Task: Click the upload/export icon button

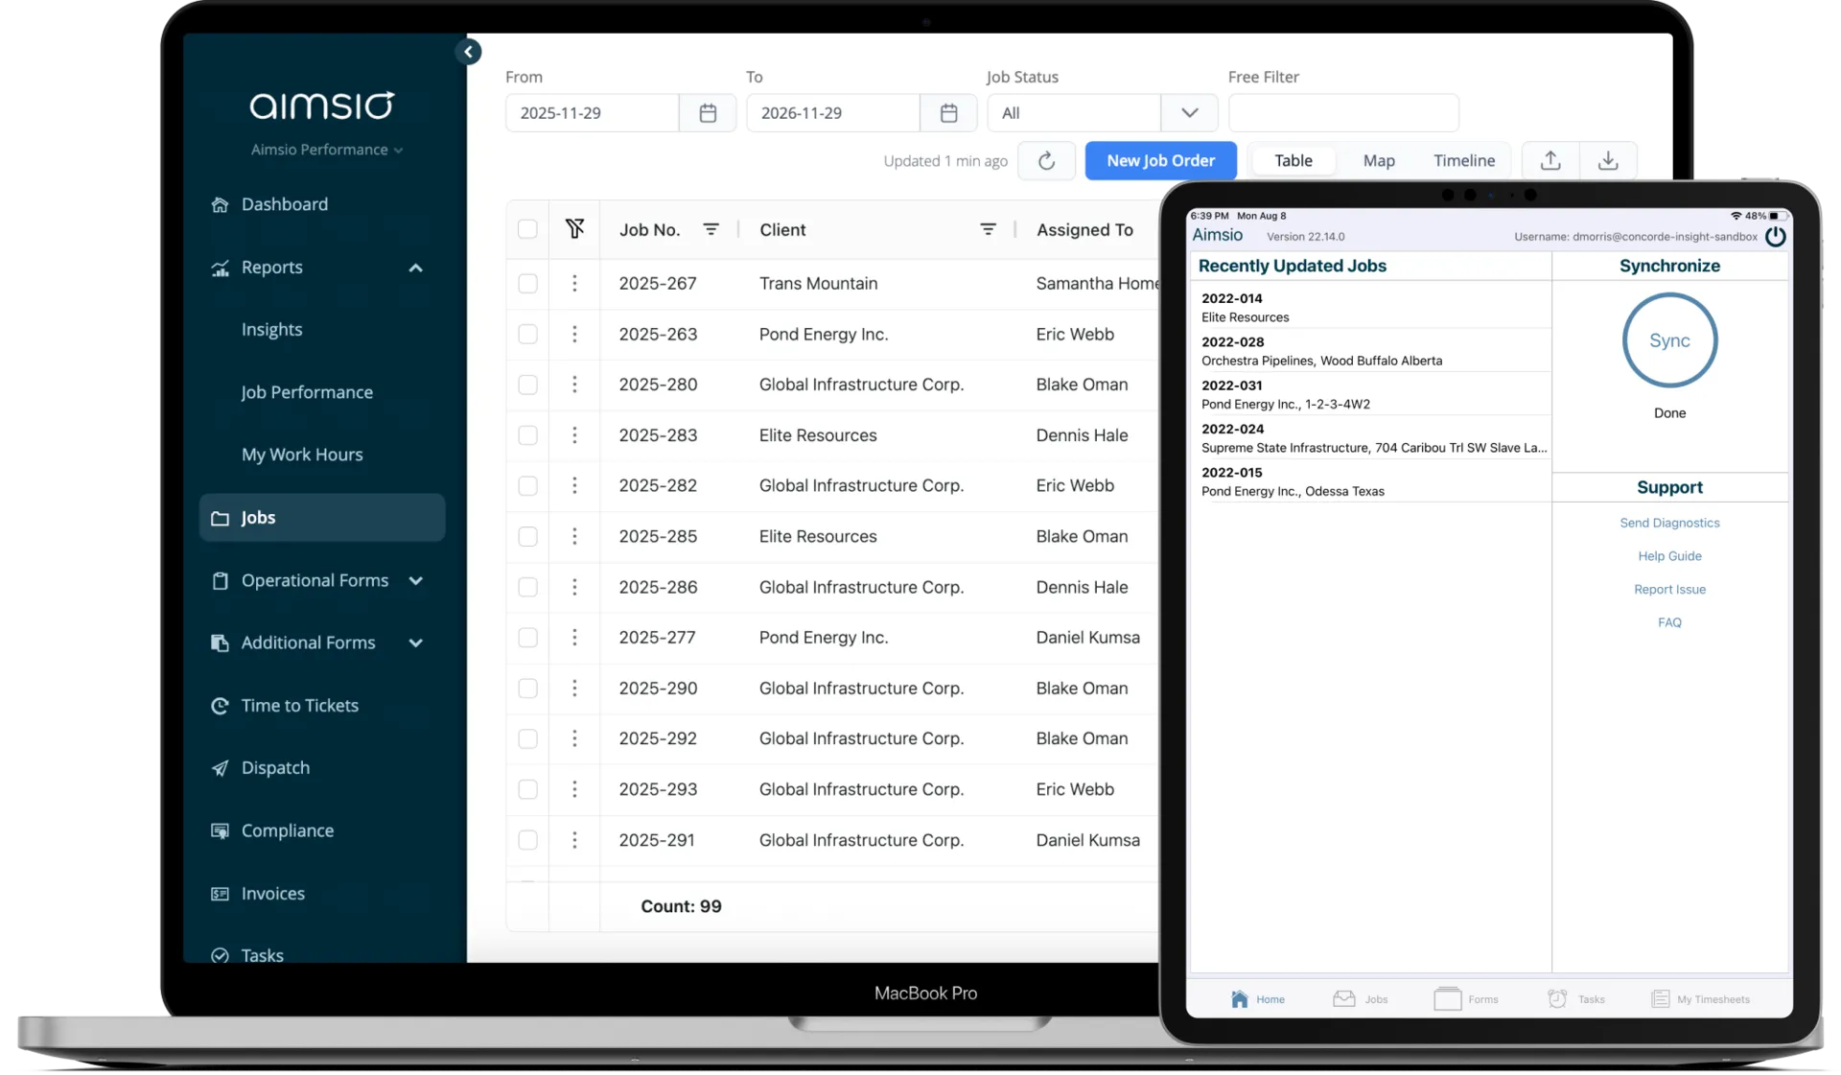Action: click(x=1550, y=161)
